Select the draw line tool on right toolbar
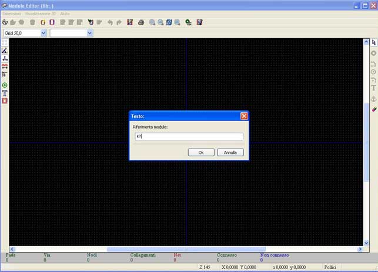This screenshot has width=378, height=272. (x=374, y=64)
